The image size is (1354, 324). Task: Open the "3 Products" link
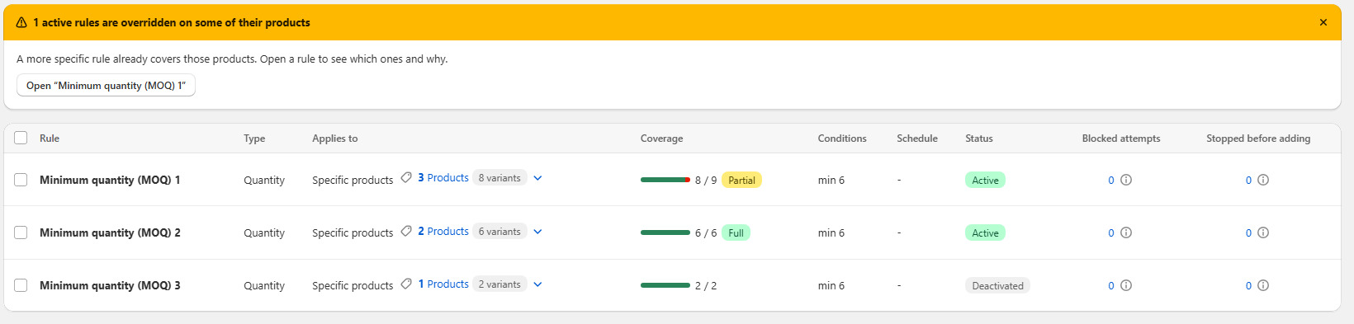[443, 178]
